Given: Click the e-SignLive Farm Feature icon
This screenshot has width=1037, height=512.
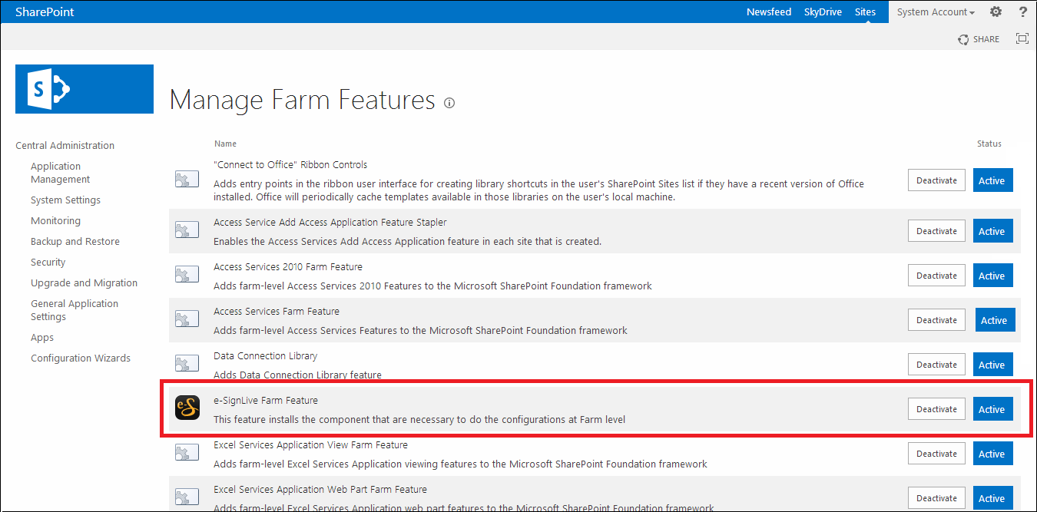Looking at the screenshot, I should pos(187,408).
